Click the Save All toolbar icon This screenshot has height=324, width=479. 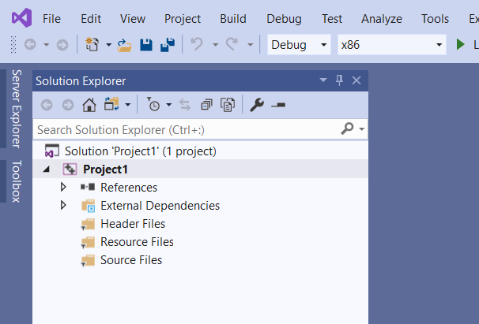[x=168, y=45]
